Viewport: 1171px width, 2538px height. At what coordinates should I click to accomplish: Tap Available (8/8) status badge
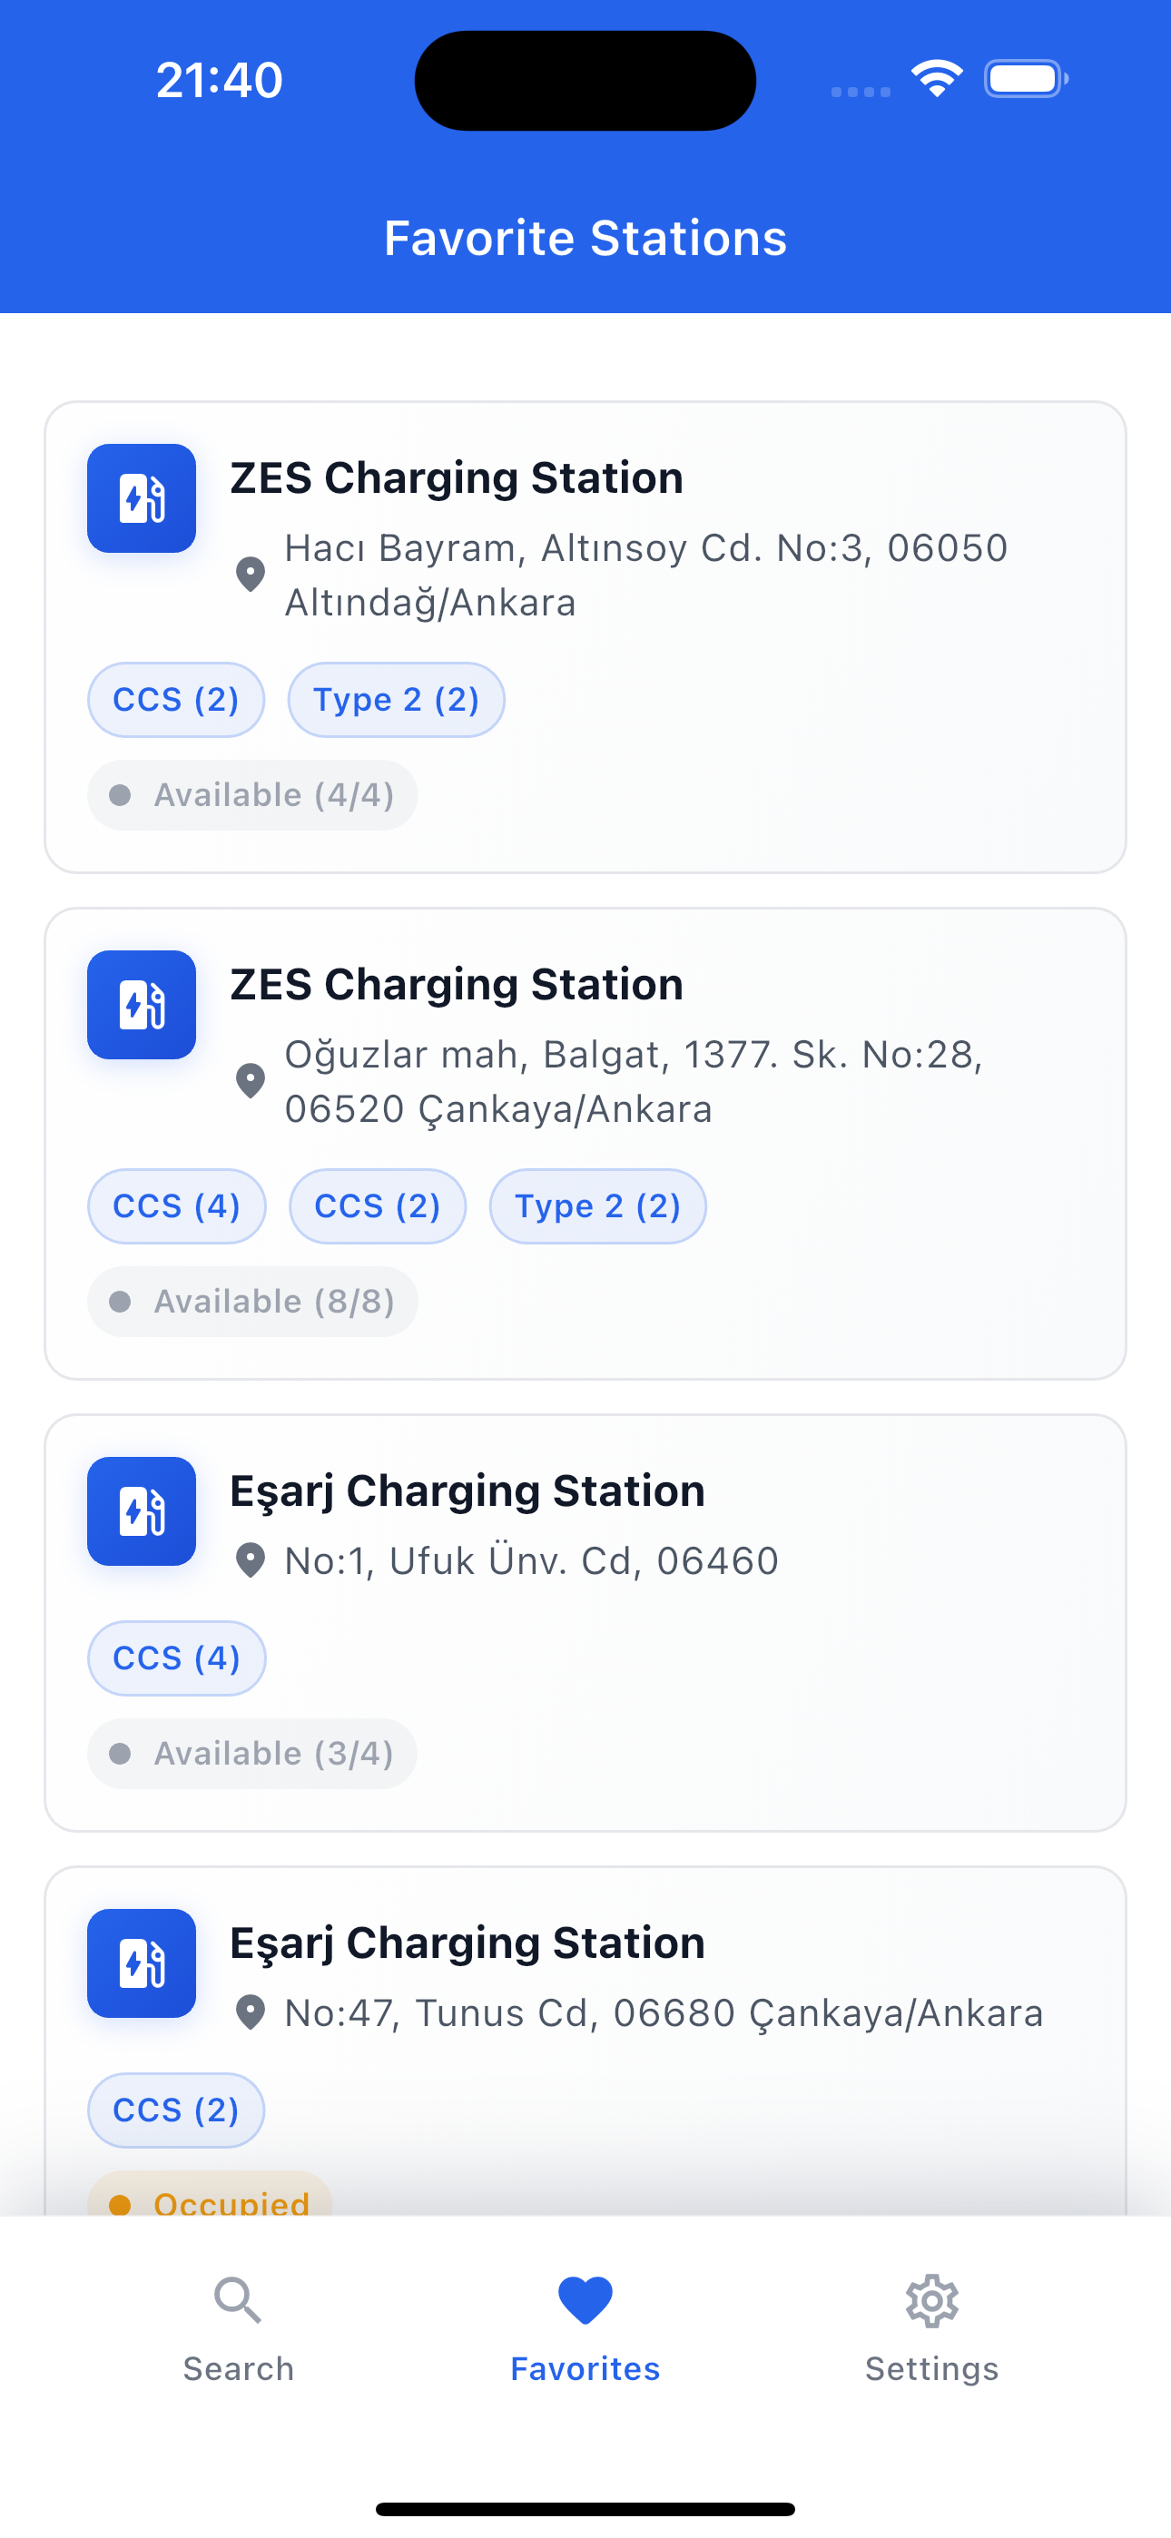pos(252,1302)
